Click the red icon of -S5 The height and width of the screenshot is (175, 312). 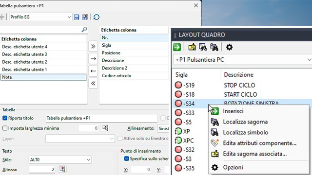(x=178, y=122)
